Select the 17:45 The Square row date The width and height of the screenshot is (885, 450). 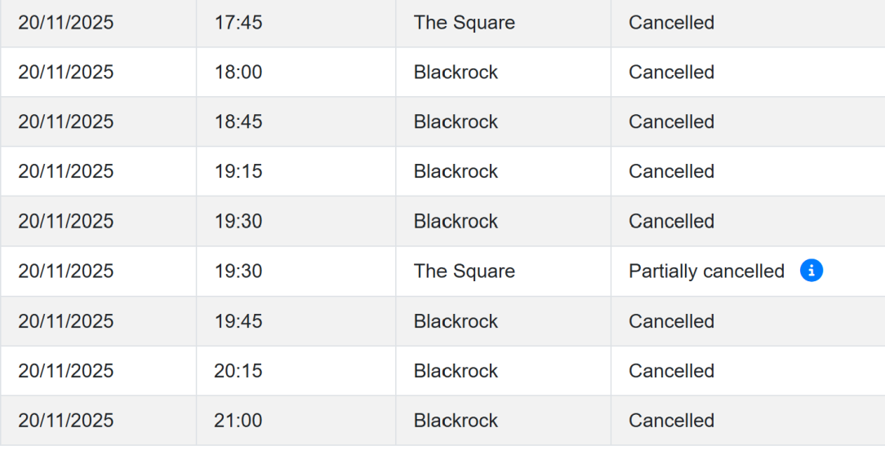tap(65, 23)
